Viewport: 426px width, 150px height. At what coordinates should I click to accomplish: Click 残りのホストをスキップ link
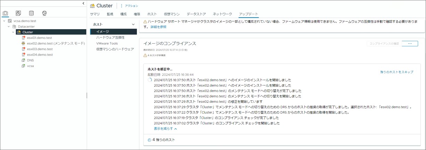click(x=396, y=72)
